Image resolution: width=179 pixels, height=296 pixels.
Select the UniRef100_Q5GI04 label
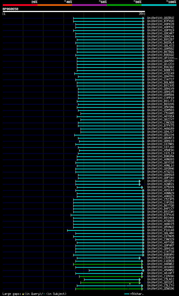[161, 135]
